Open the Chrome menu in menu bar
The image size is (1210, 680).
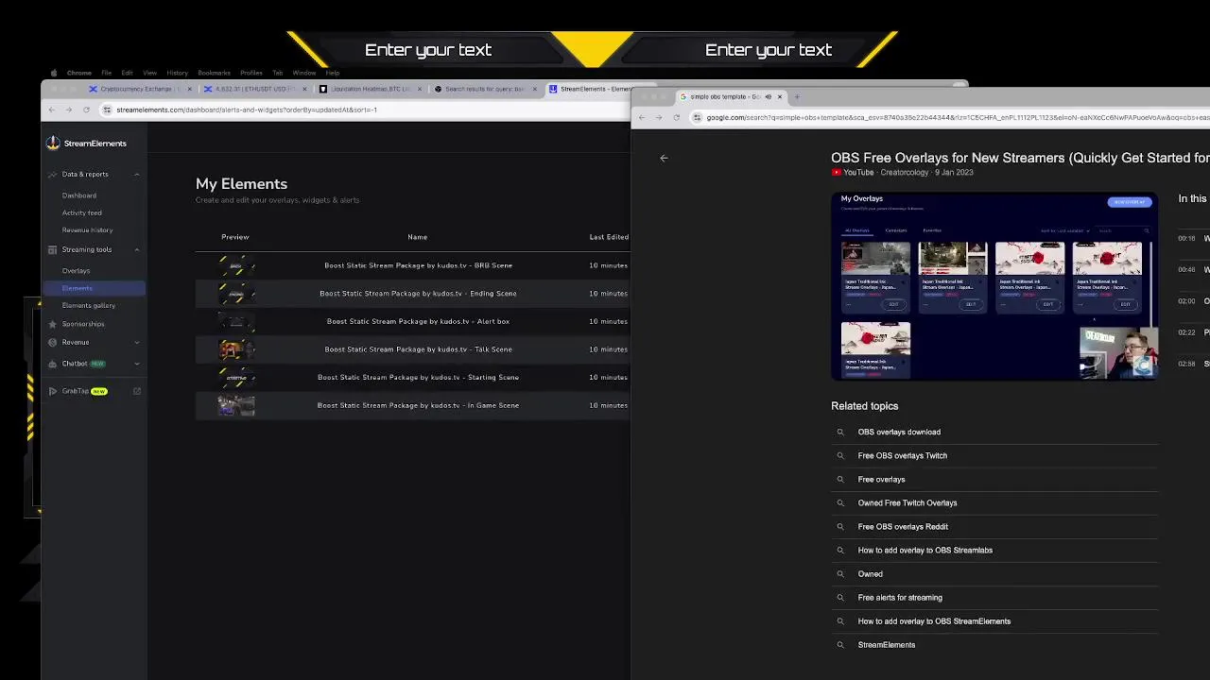point(78,73)
